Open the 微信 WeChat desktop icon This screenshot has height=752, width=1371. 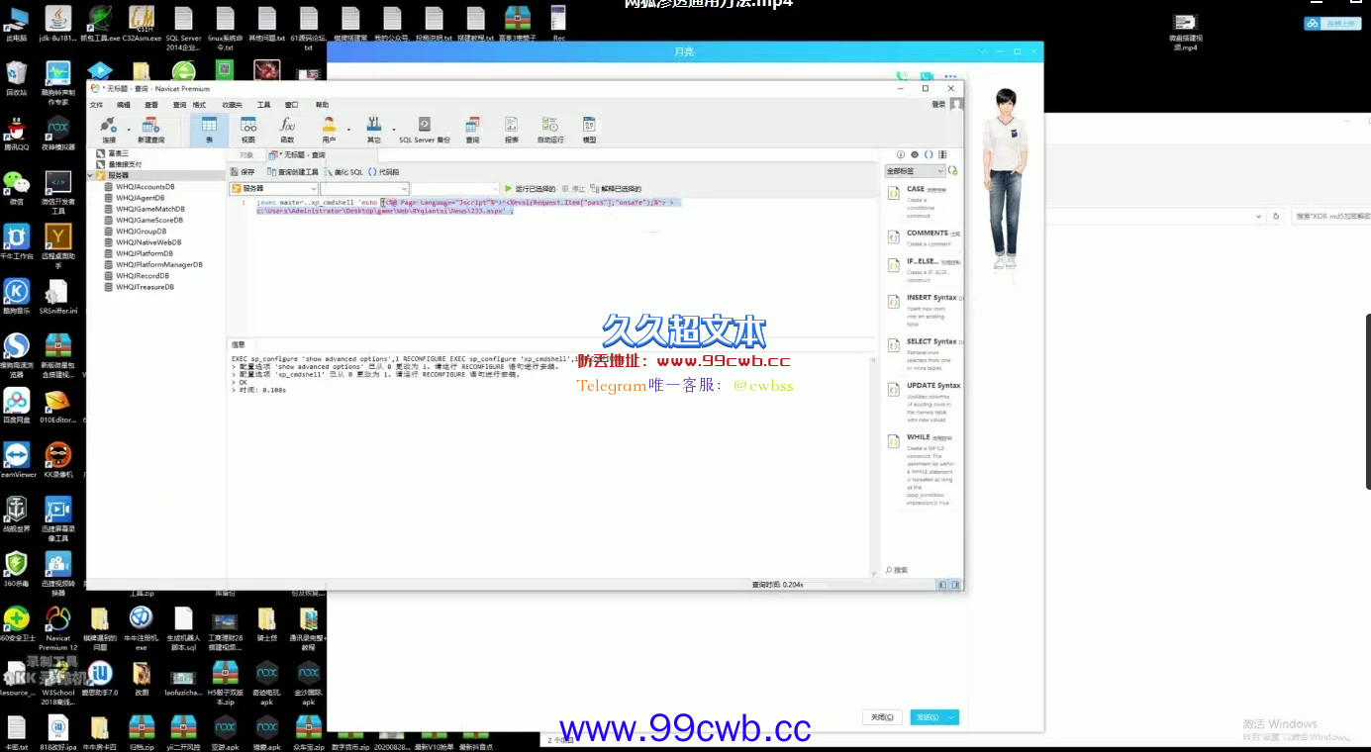click(x=16, y=189)
